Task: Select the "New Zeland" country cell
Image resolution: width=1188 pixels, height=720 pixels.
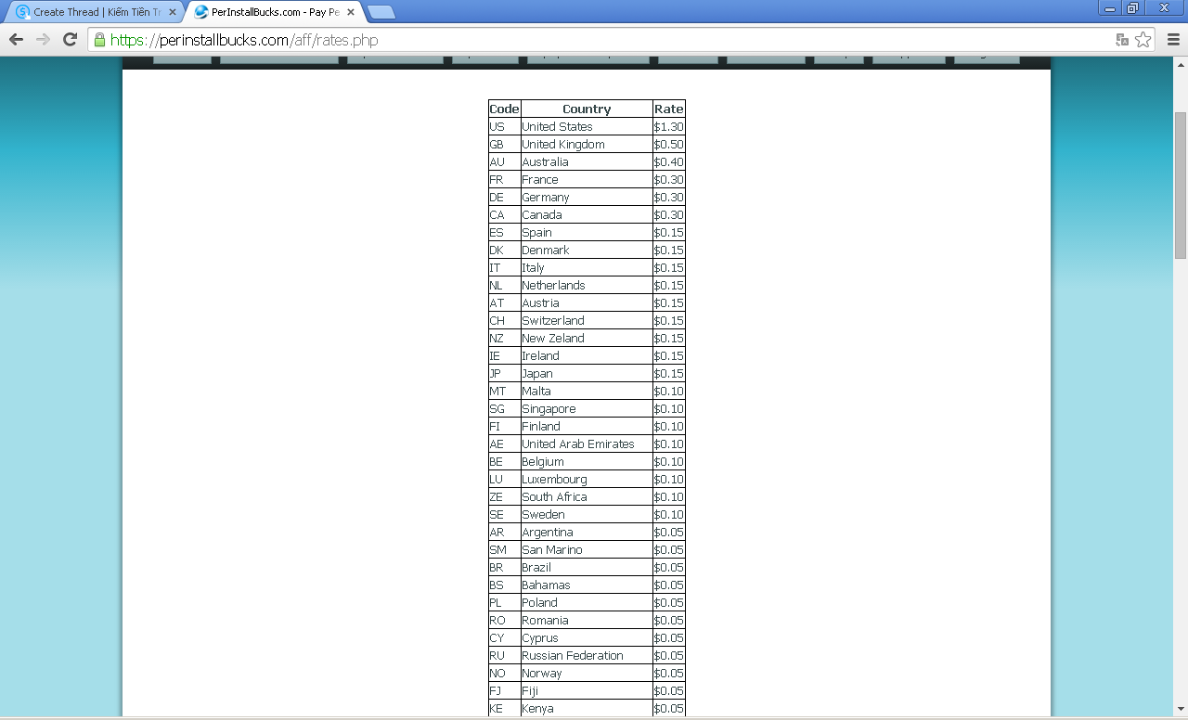Action: coord(587,338)
